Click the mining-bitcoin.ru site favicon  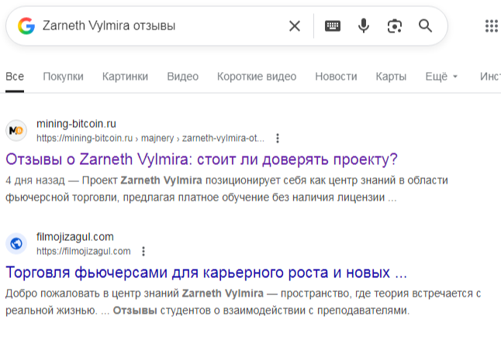[x=16, y=131]
